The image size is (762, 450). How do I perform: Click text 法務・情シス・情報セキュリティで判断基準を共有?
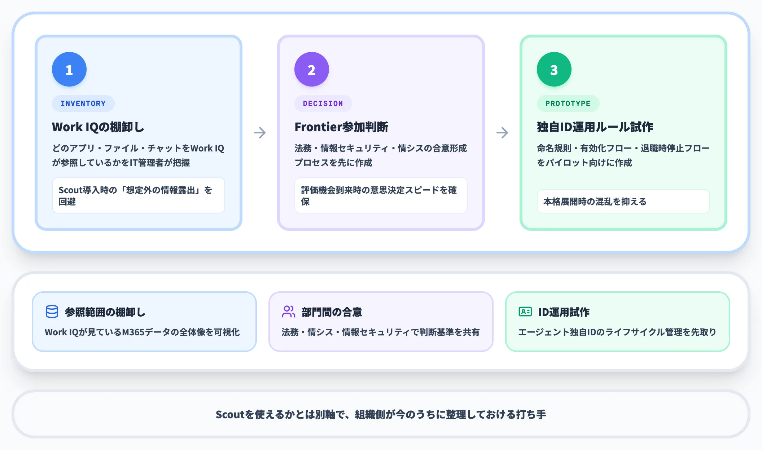(x=381, y=332)
